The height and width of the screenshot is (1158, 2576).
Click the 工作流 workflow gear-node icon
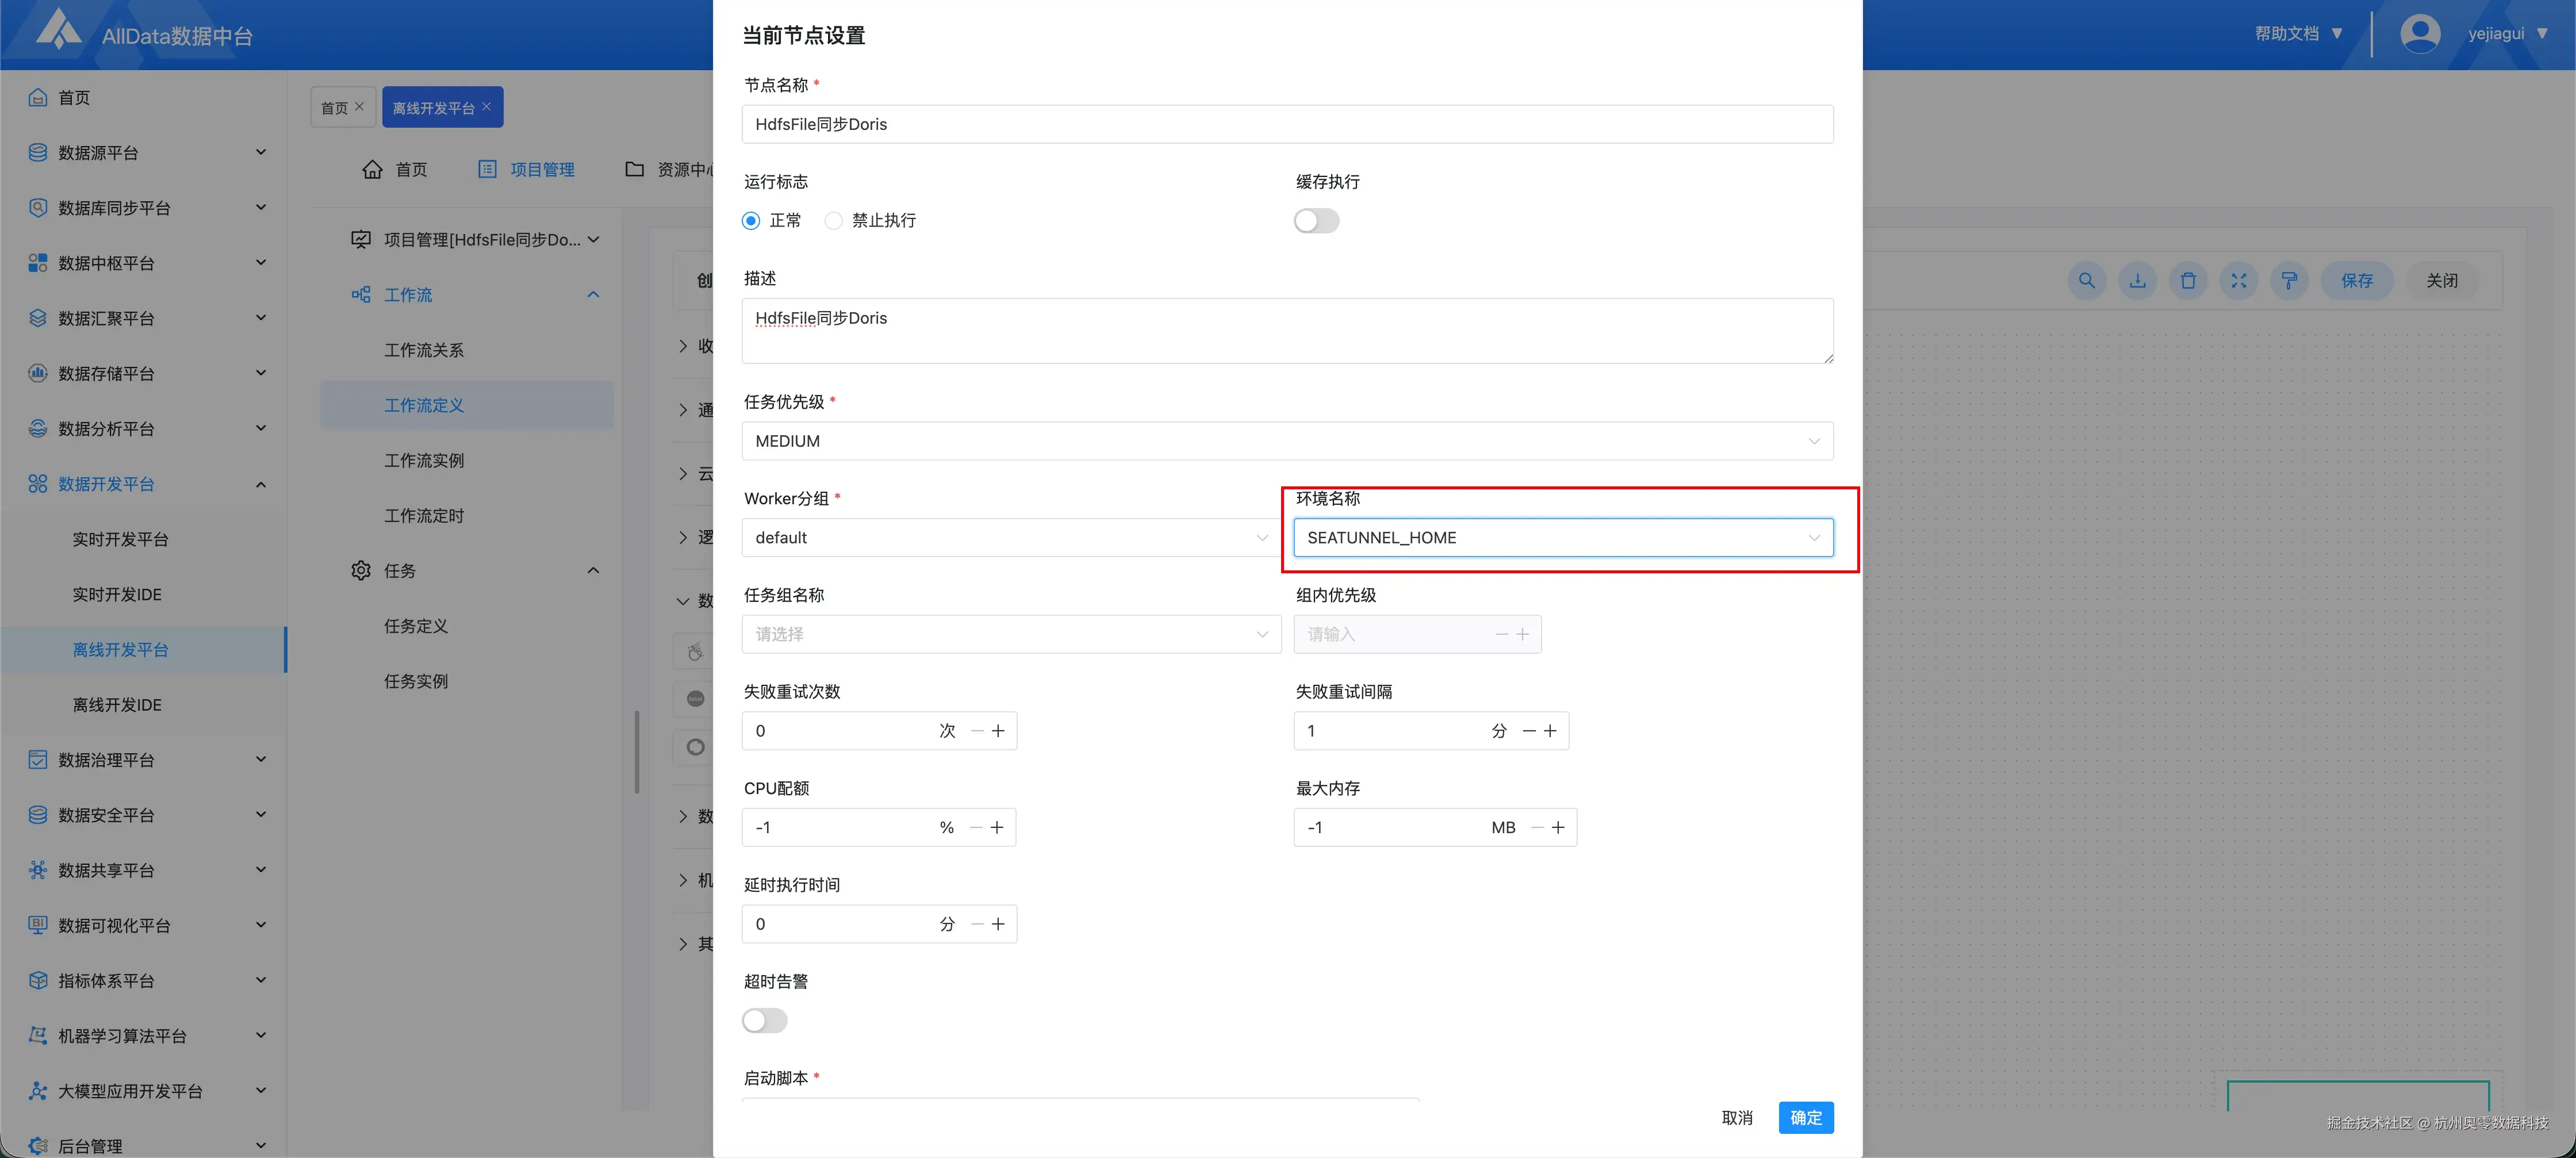361,294
